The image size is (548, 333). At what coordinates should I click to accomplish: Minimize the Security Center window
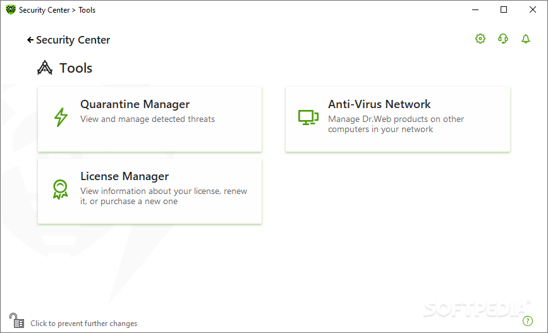(475, 9)
